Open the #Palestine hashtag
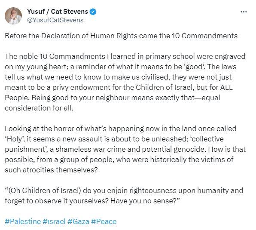This screenshot has width=256, height=230. pos(23,221)
